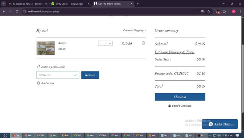Open the tab search dropdown
The height and width of the screenshot is (138, 244).
tap(3, 4)
